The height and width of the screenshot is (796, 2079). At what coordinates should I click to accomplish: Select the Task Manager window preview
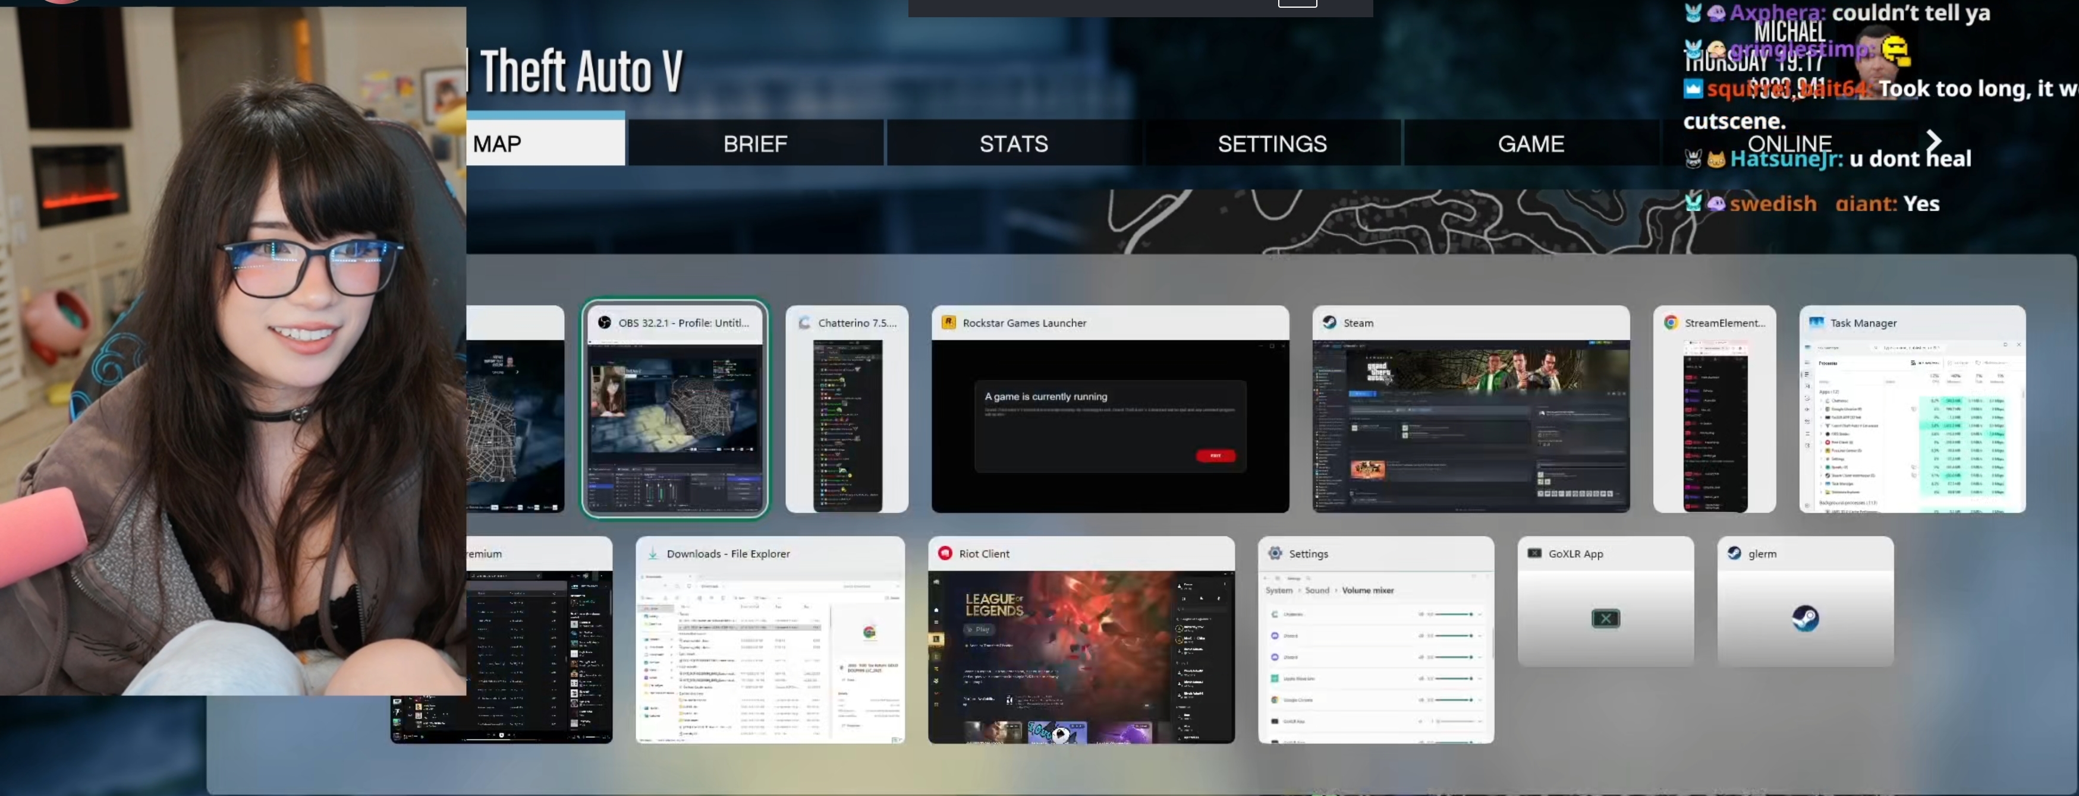point(1912,426)
